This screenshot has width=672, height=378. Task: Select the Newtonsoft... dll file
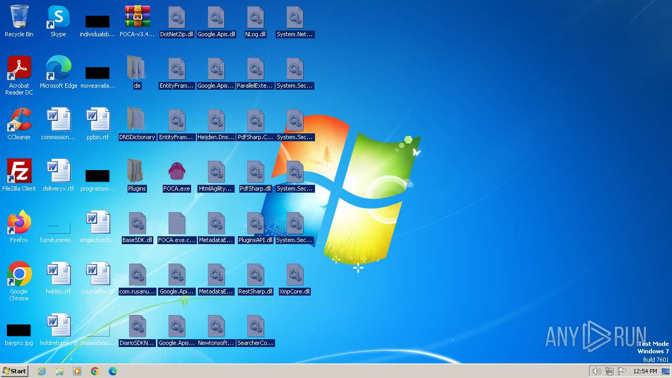point(216,330)
